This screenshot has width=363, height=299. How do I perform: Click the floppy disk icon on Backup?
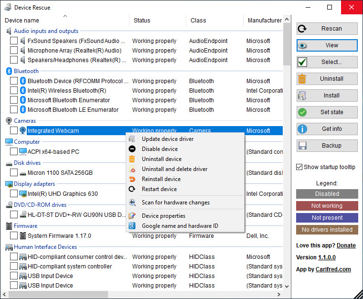pyautogui.click(x=302, y=146)
